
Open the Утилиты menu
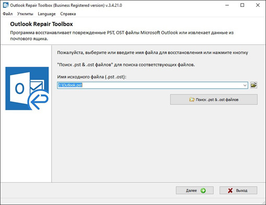pyautogui.click(x=25, y=14)
